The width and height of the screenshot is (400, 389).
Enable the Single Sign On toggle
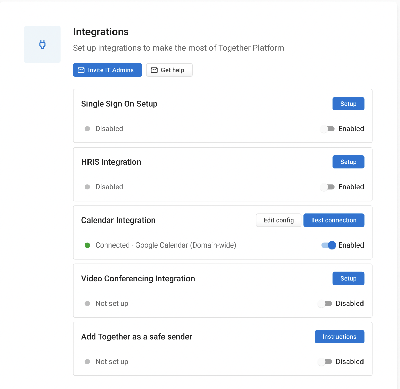[x=327, y=129]
